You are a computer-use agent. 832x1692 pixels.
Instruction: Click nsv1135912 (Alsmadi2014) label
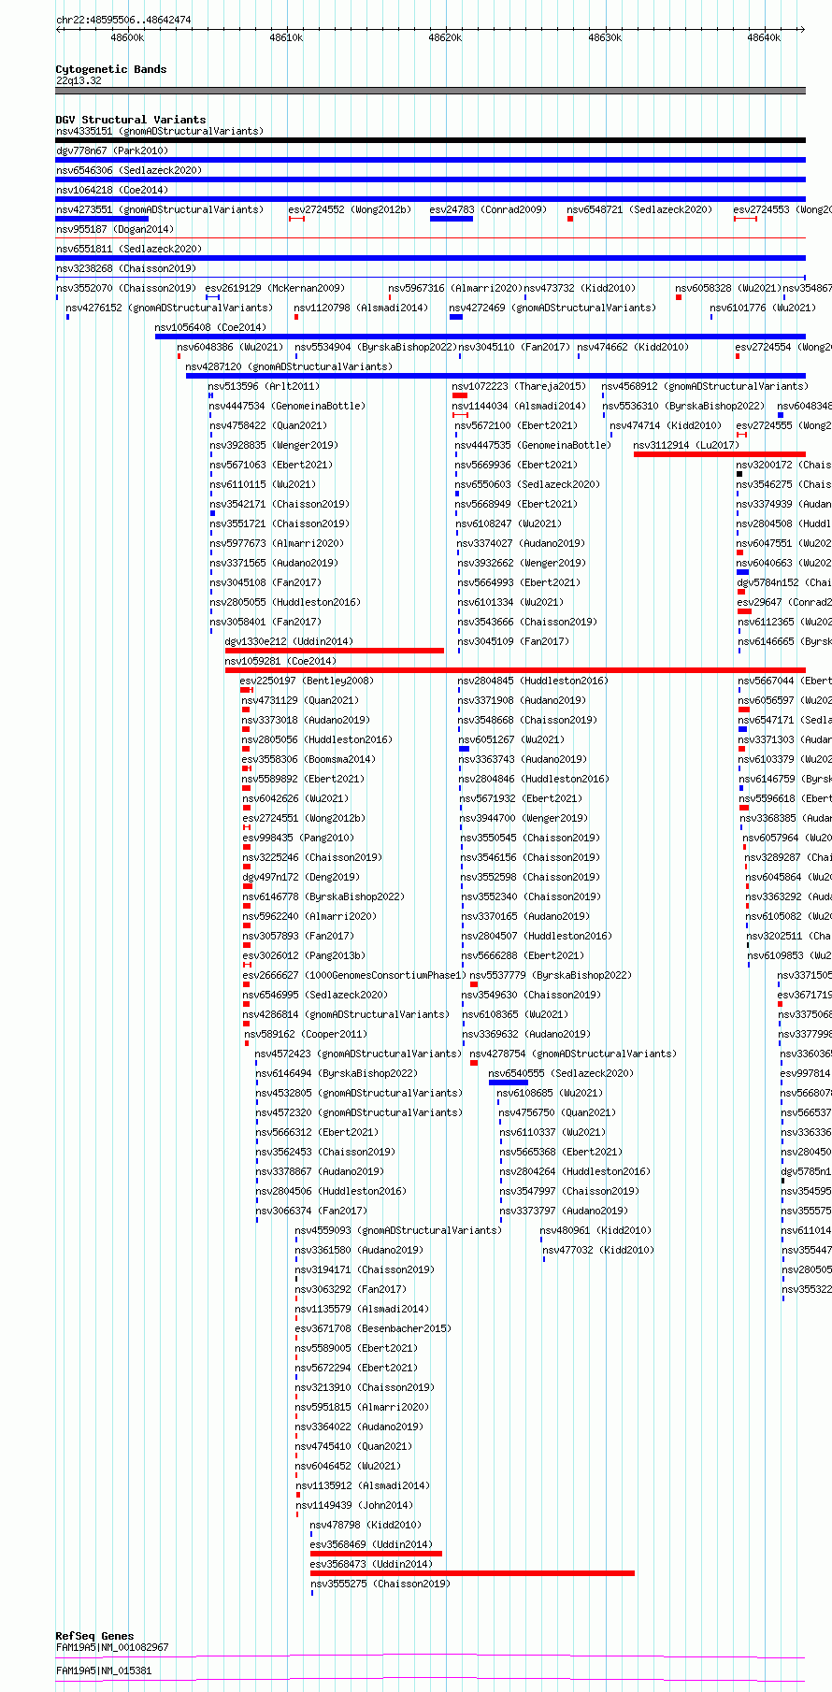(363, 1485)
